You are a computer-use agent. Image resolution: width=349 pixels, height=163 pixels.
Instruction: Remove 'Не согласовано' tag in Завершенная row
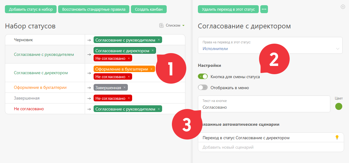pos(129,98)
